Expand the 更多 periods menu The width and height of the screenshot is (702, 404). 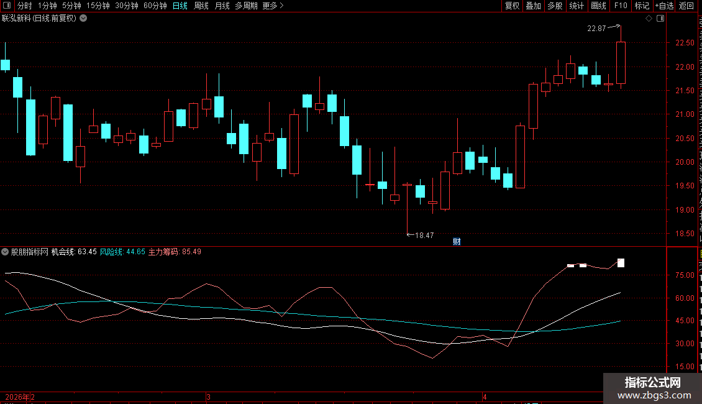pos(273,6)
